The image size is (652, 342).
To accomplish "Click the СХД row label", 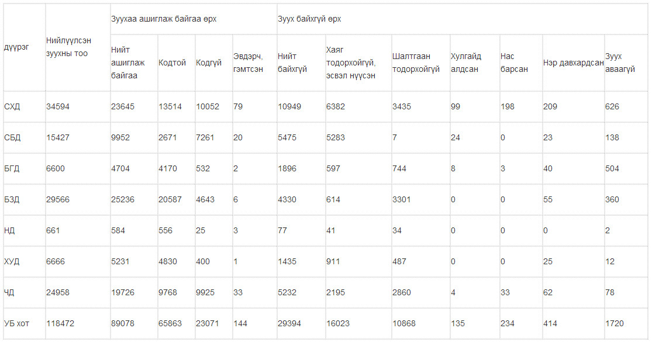I will [x=12, y=106].
